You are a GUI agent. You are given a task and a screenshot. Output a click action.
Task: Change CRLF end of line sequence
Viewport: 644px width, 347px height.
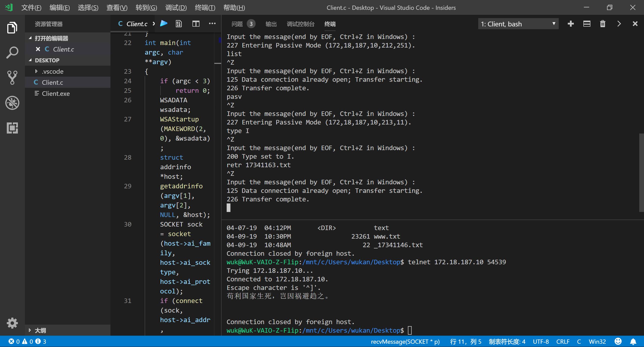click(x=563, y=341)
